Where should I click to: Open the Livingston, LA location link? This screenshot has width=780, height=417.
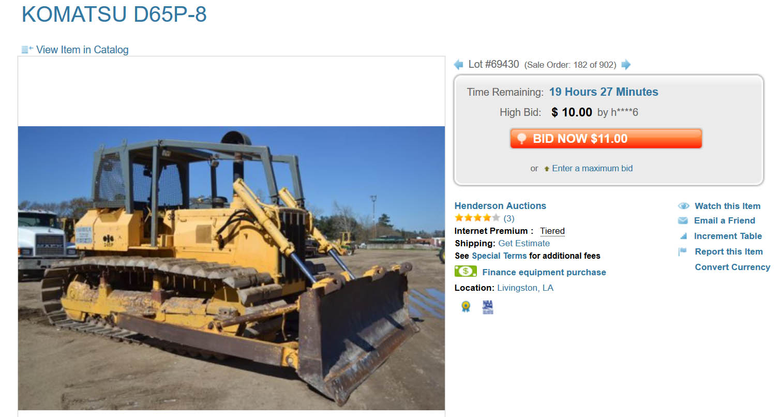525,288
